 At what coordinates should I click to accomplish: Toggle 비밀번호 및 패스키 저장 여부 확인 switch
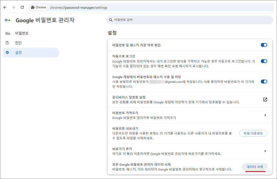tap(264, 45)
